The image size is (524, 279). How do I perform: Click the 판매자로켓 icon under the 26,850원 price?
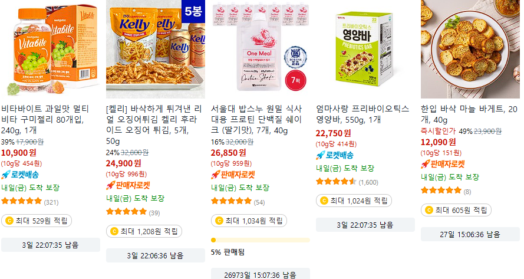pyautogui.click(x=215, y=175)
